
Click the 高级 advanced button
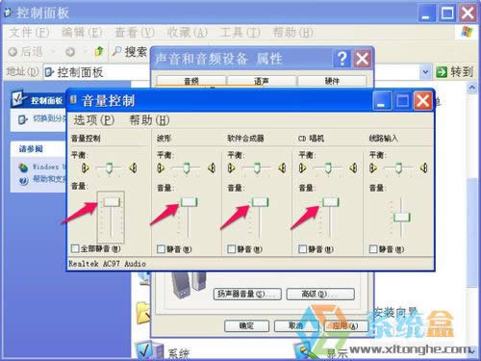click(320, 294)
